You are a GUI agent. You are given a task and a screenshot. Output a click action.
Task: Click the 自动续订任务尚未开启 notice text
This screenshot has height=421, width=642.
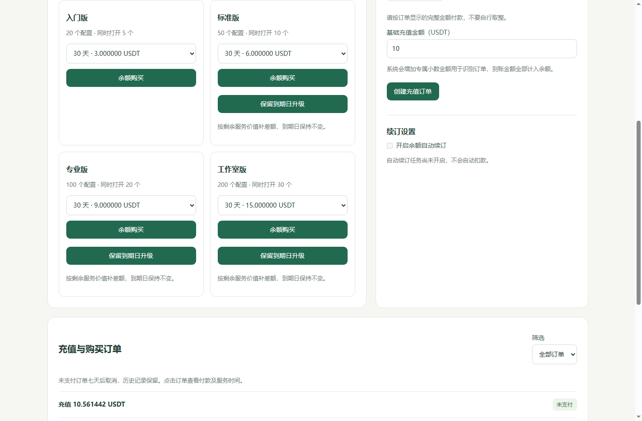pyautogui.click(x=438, y=160)
